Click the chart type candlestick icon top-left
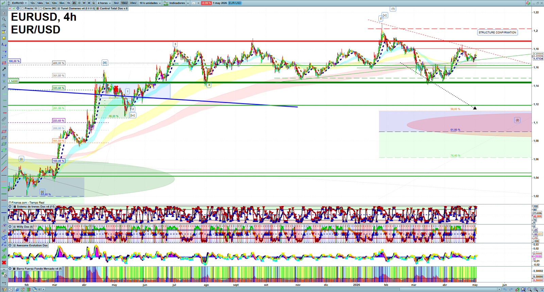This screenshot has height=292, width=544. click(x=3, y=3)
